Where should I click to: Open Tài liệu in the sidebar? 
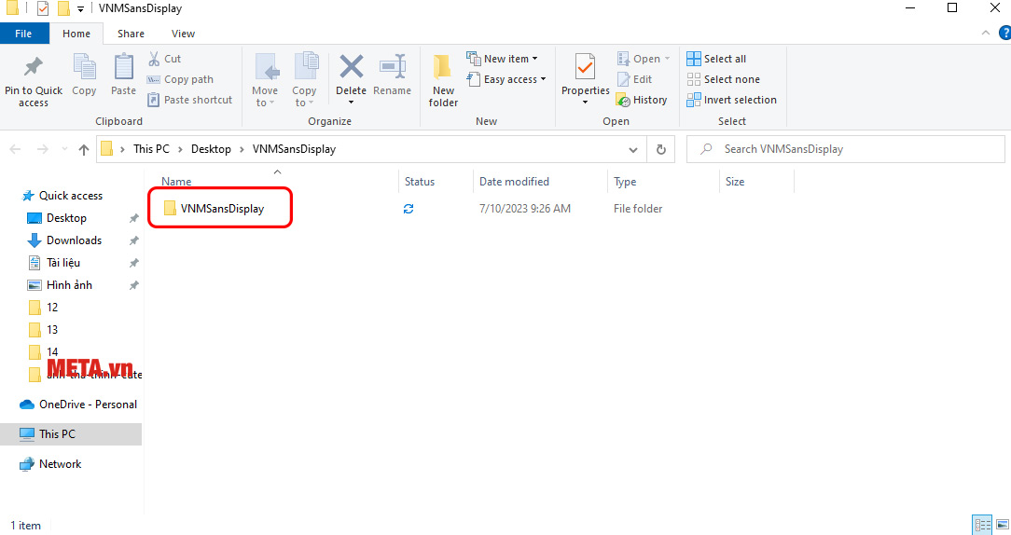[x=54, y=263]
